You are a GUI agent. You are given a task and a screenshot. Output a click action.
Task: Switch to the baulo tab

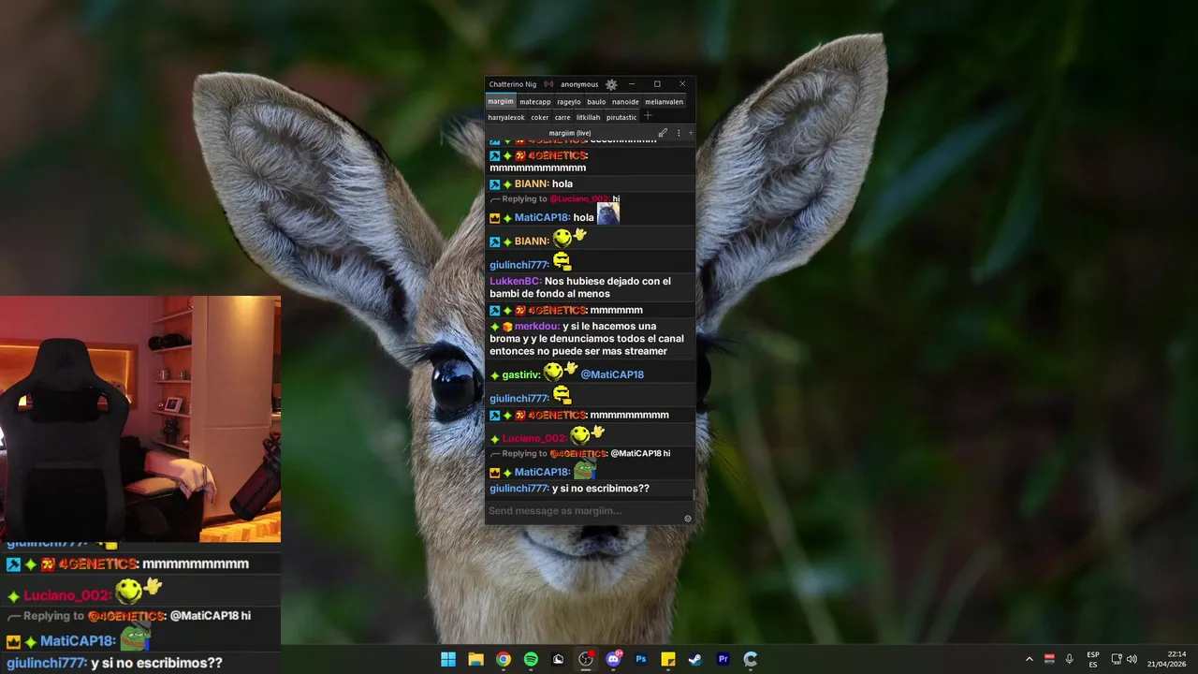(596, 101)
